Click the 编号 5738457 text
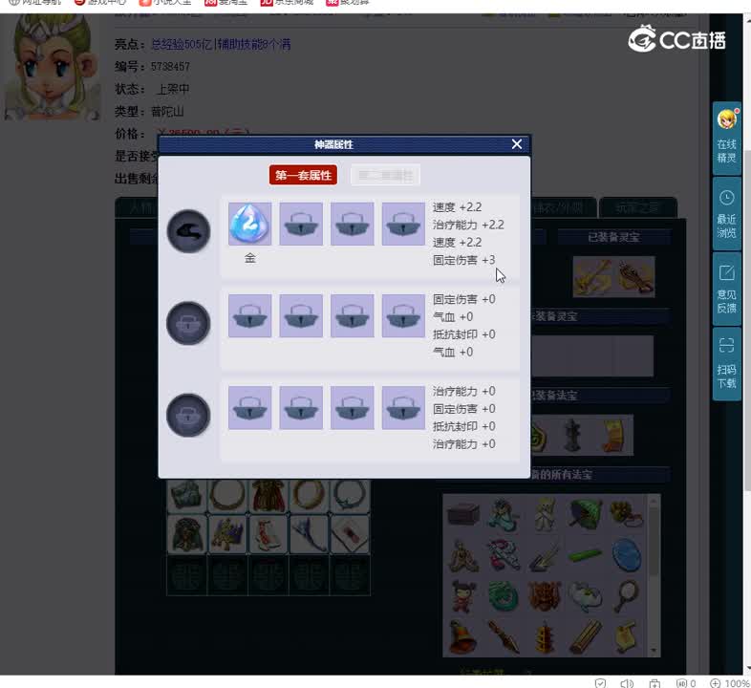The height and width of the screenshot is (688, 751). (152, 67)
